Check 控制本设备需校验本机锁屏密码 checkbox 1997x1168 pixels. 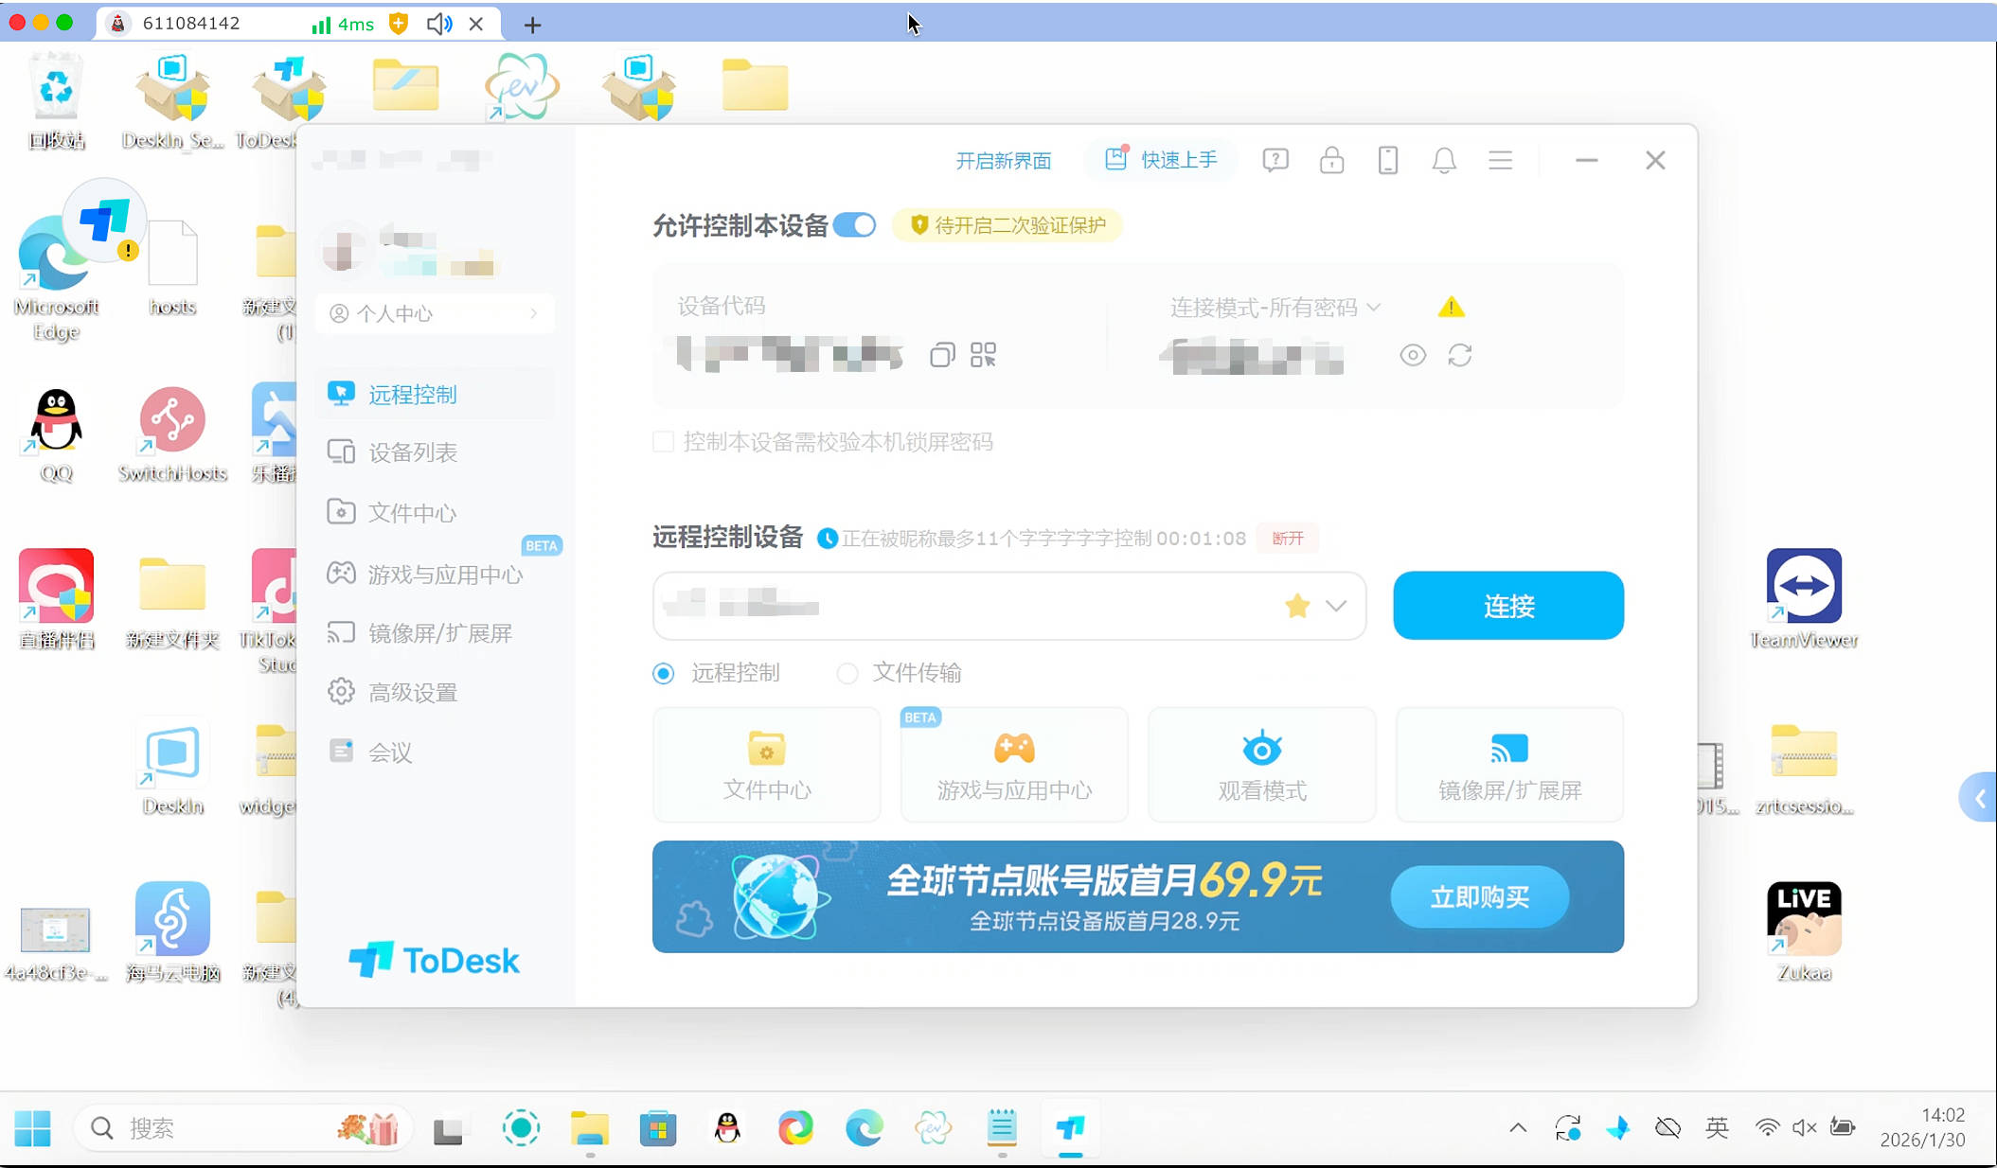point(664,442)
